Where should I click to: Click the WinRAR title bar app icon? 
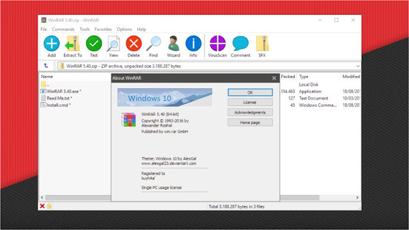[x=43, y=20]
